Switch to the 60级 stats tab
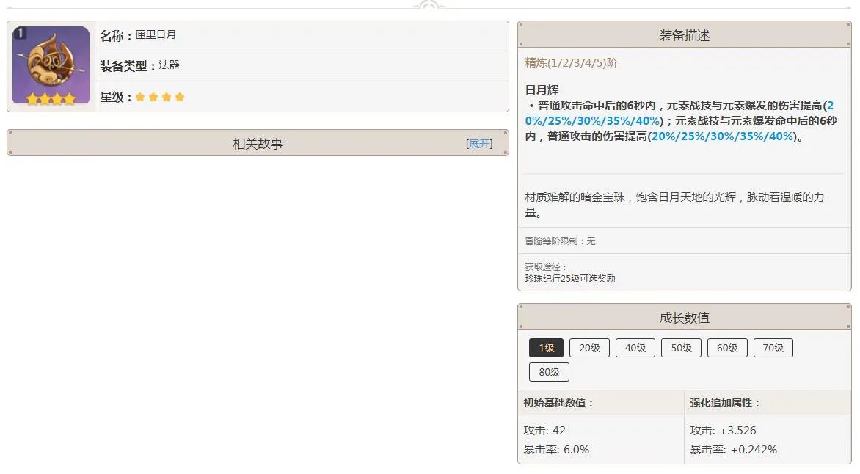 pyautogui.click(x=727, y=348)
